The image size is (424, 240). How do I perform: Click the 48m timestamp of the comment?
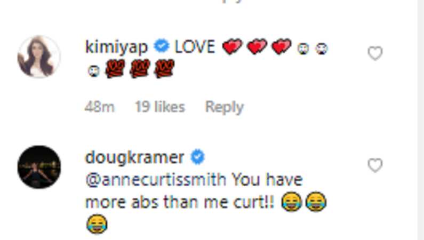pyautogui.click(x=100, y=107)
